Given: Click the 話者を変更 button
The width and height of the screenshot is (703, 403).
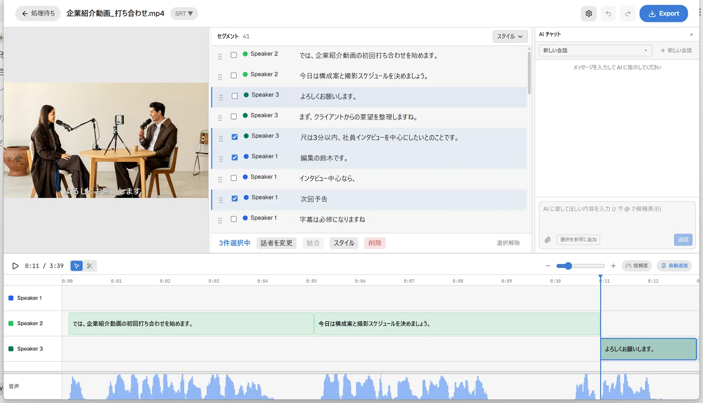Looking at the screenshot, I should [276, 243].
